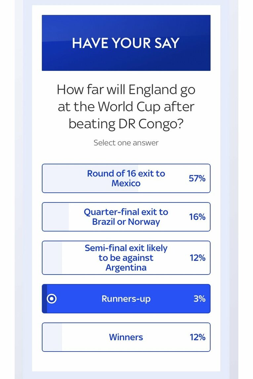Click the 57% result figure
The height and width of the screenshot is (379, 253).
point(197,178)
